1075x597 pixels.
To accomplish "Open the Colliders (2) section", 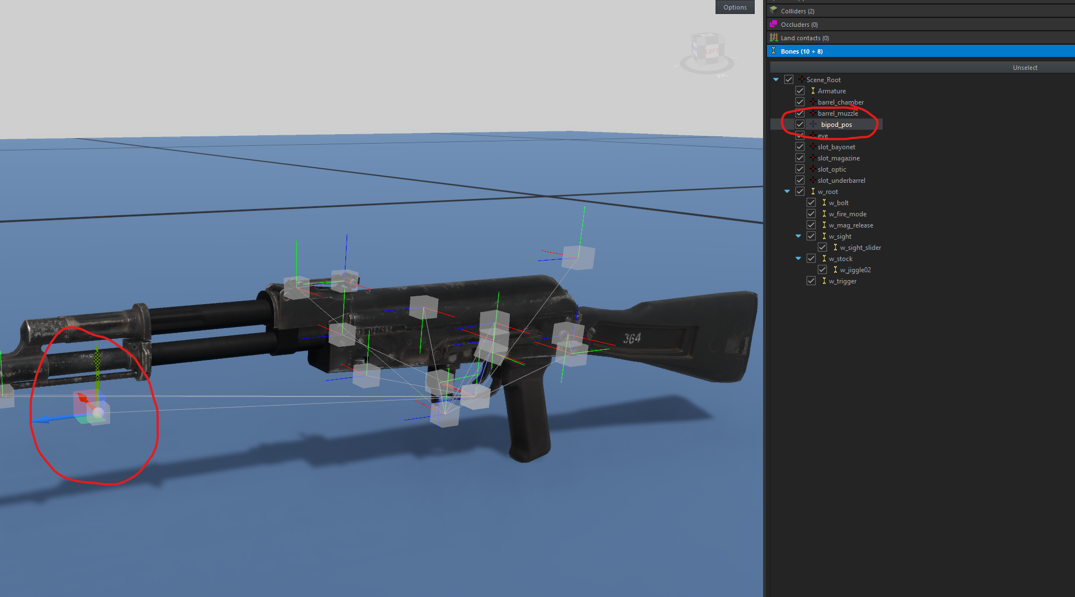I will click(797, 11).
